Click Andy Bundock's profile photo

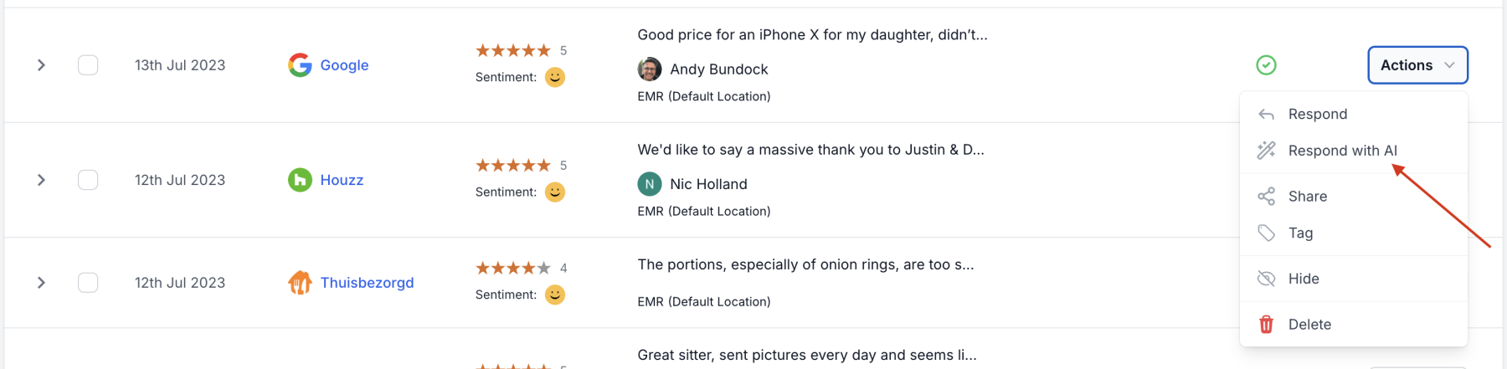click(650, 69)
